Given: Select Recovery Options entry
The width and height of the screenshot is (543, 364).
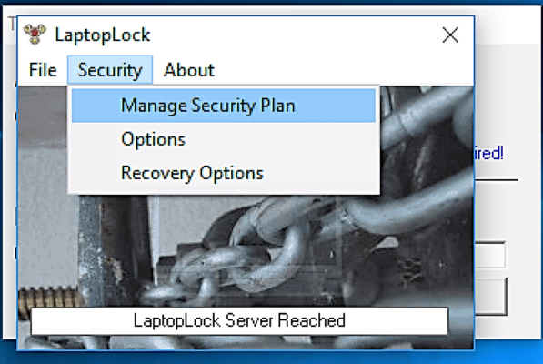Looking at the screenshot, I should pos(224,173).
